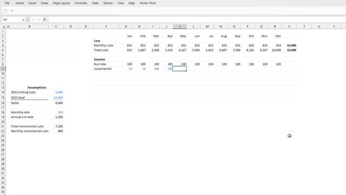The height and width of the screenshot is (195, 346).
Task: Click the Total subs cell 5,000 under Jun
Action: tap(196, 50)
